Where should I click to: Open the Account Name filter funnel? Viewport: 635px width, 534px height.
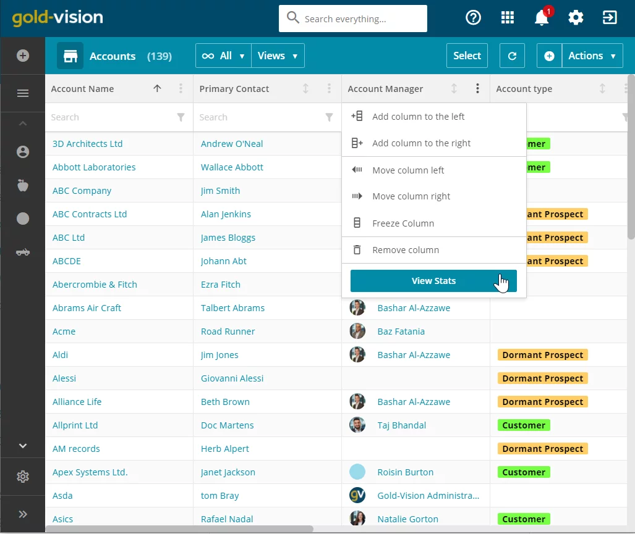pos(181,117)
